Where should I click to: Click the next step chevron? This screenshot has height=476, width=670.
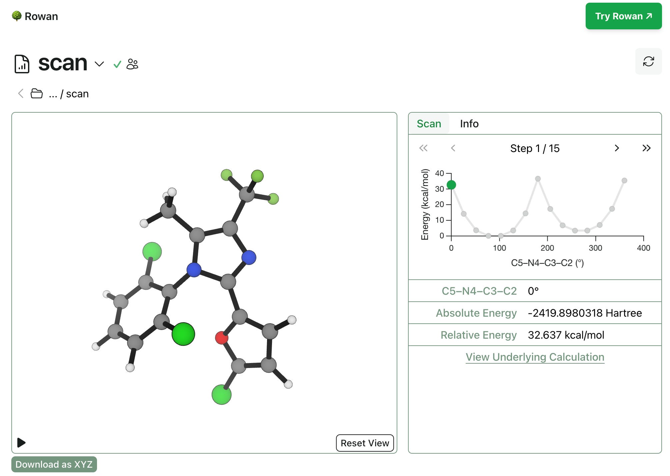616,149
